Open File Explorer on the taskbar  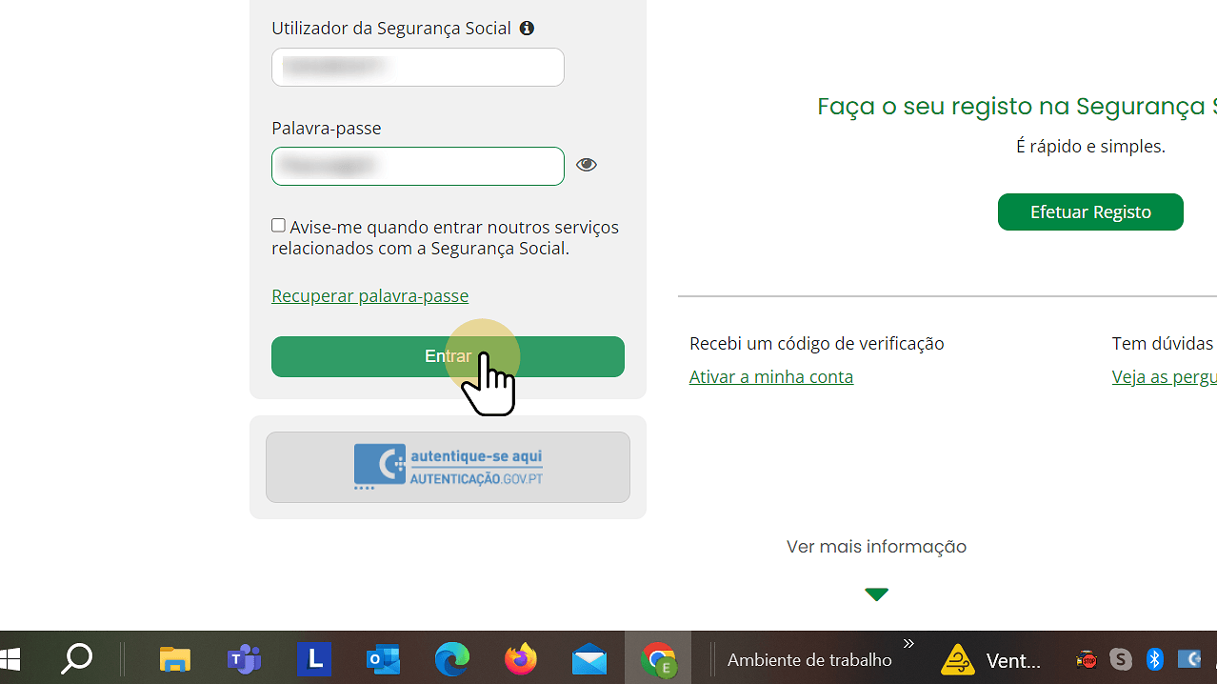click(x=174, y=658)
